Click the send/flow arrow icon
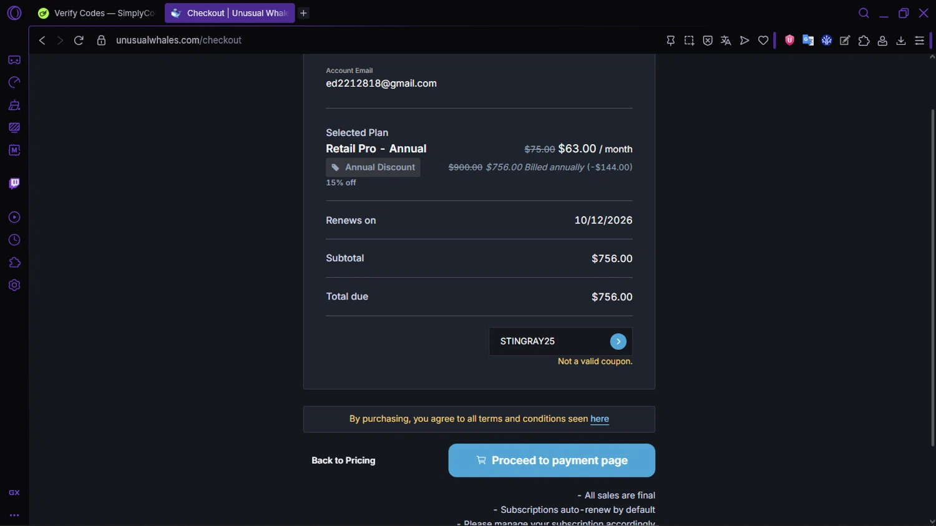 tap(744, 40)
